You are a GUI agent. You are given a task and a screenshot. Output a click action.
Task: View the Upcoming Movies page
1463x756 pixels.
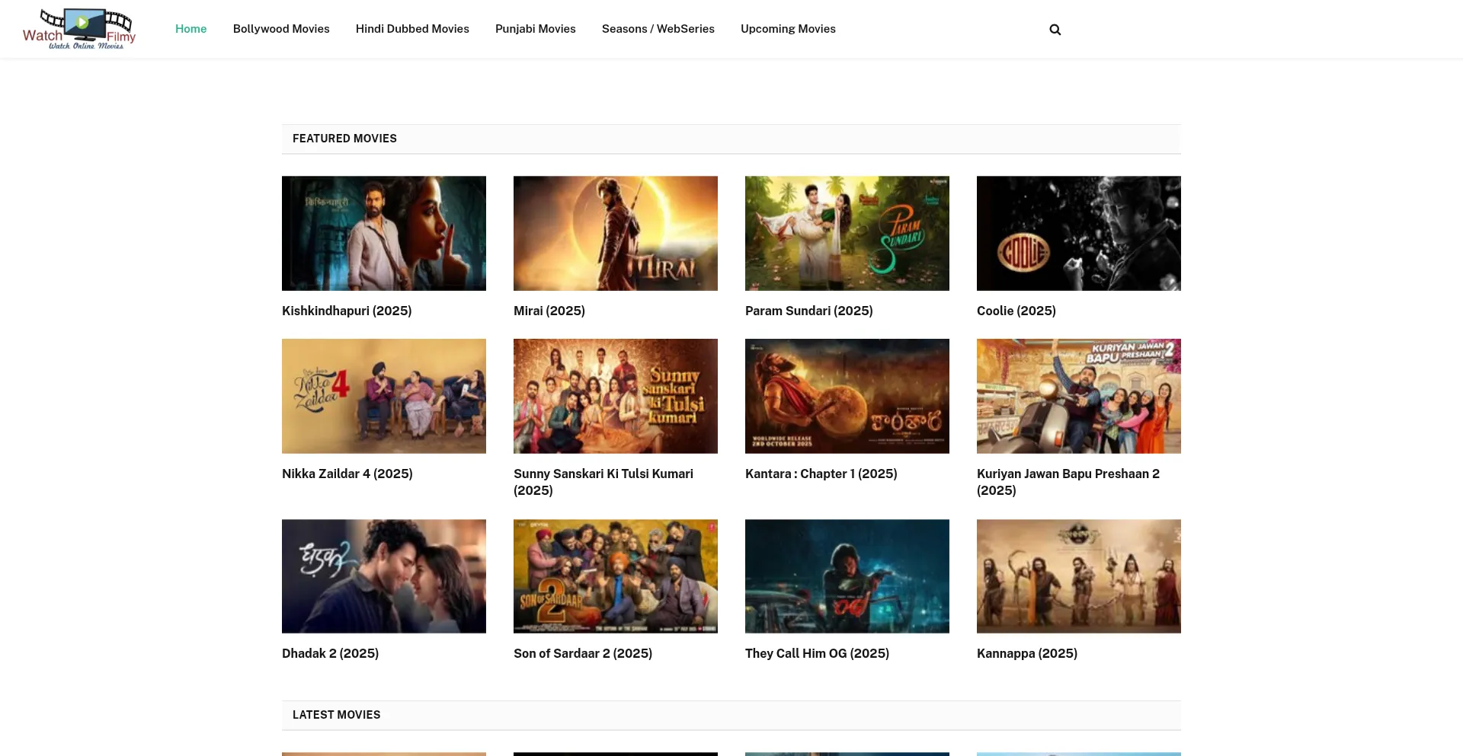pos(788,29)
